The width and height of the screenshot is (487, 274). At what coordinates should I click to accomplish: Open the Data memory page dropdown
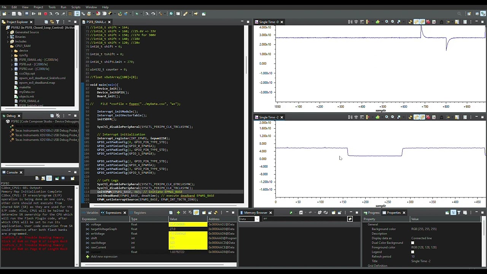257,219
